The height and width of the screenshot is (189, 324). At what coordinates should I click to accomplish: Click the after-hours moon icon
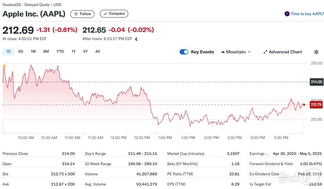tap(136, 39)
